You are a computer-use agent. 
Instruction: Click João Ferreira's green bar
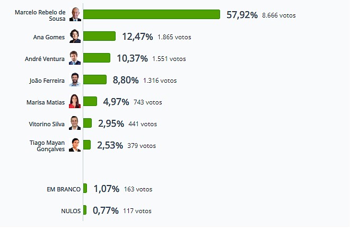coord(95,80)
